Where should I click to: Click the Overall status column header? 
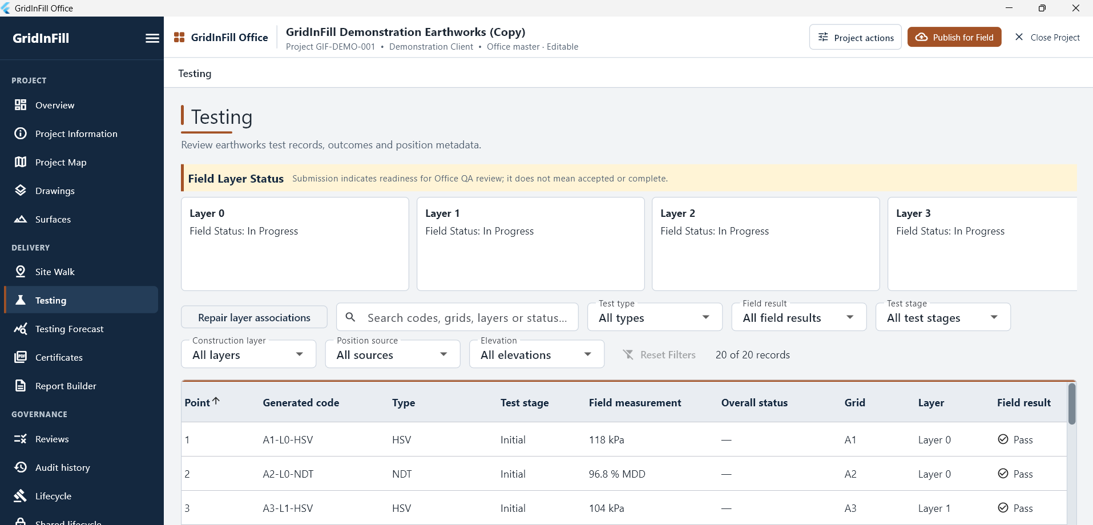pyautogui.click(x=754, y=402)
